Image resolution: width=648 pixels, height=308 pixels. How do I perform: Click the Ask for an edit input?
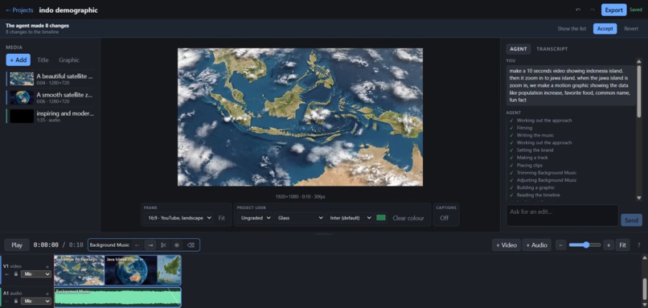point(562,216)
